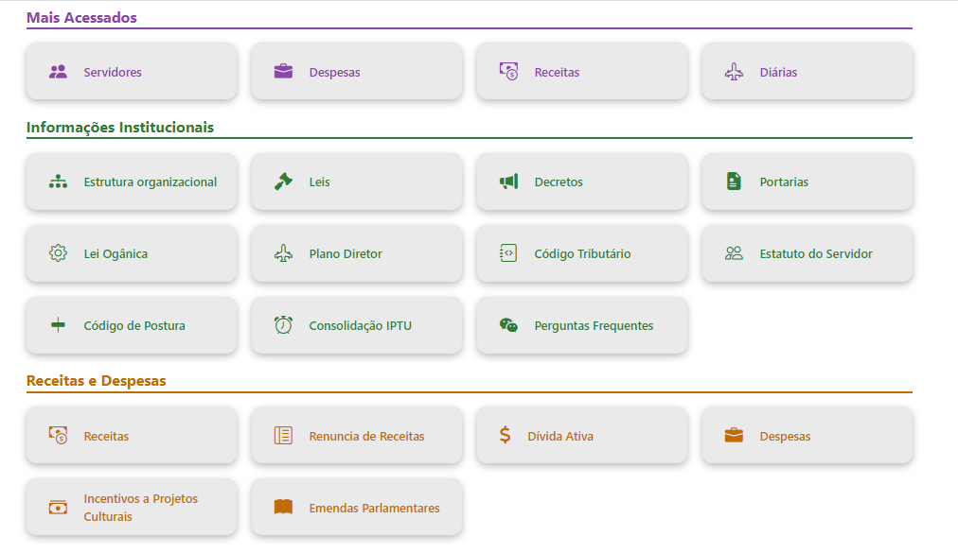
Task: Open the Estatuto do Servidor card
Action: pos(807,253)
